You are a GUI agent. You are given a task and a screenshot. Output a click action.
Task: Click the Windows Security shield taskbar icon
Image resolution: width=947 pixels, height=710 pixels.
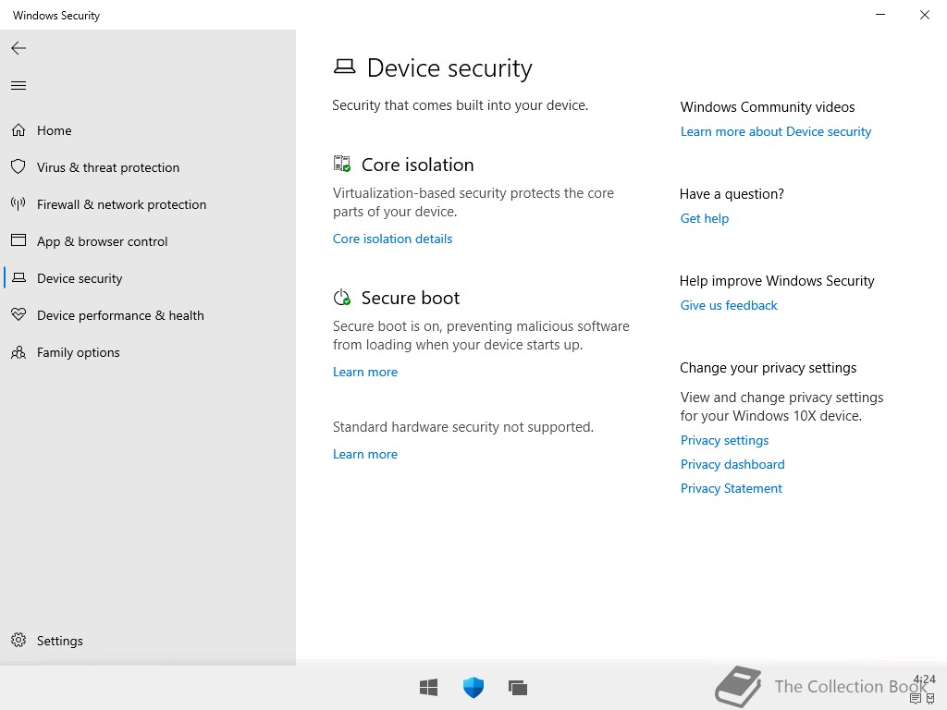pyautogui.click(x=473, y=687)
